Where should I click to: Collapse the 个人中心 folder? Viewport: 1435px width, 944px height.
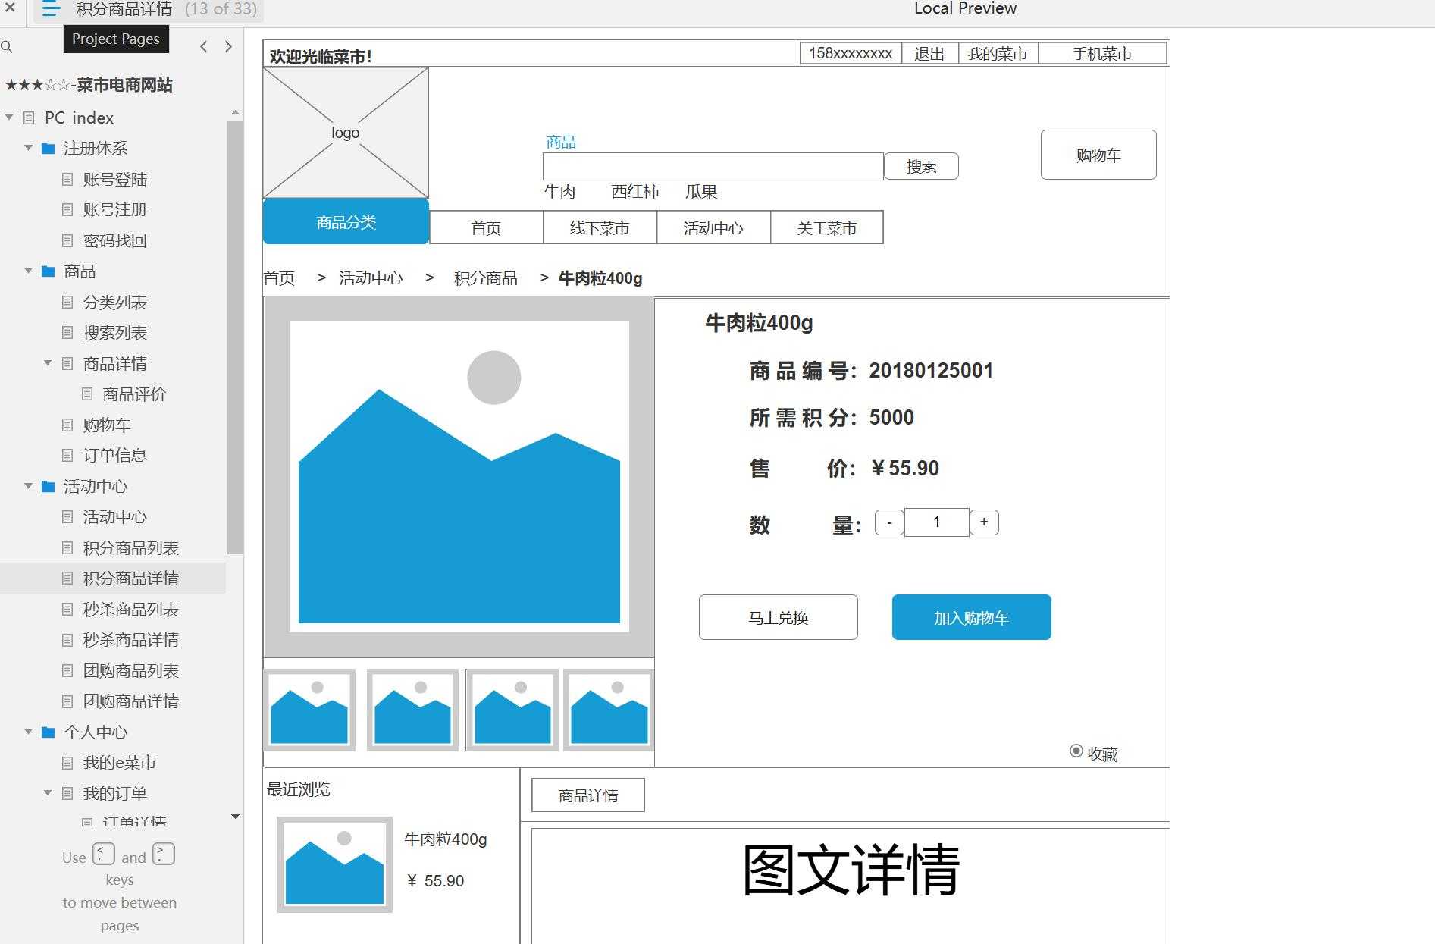click(28, 732)
